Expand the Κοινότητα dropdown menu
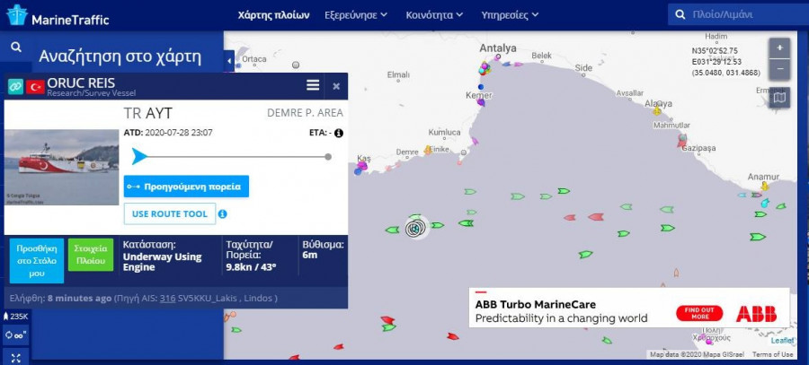 434,15
